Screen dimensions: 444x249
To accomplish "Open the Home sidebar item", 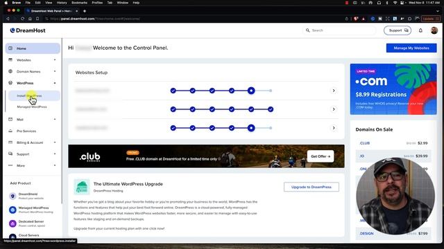I will pos(33,48).
